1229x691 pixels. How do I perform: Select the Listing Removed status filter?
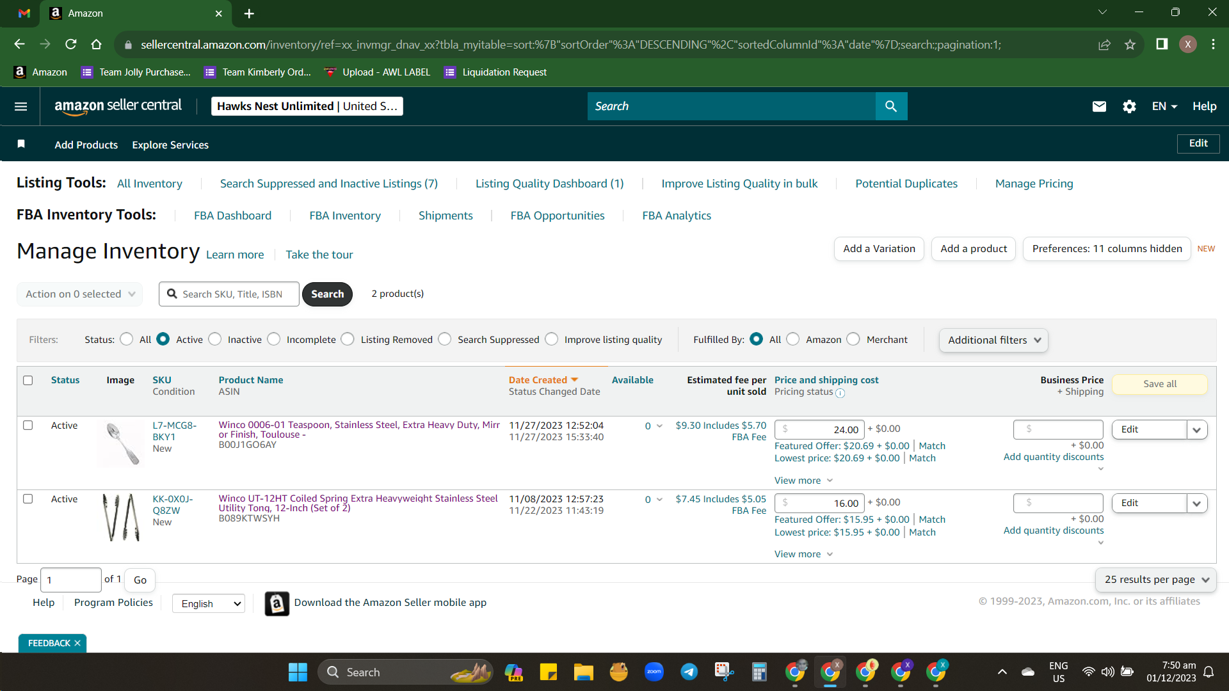(348, 339)
